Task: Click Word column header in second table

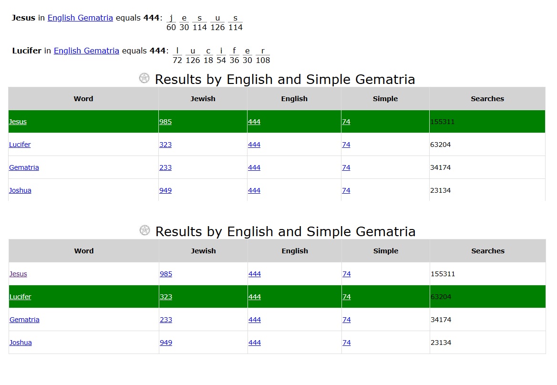Action: pos(84,251)
